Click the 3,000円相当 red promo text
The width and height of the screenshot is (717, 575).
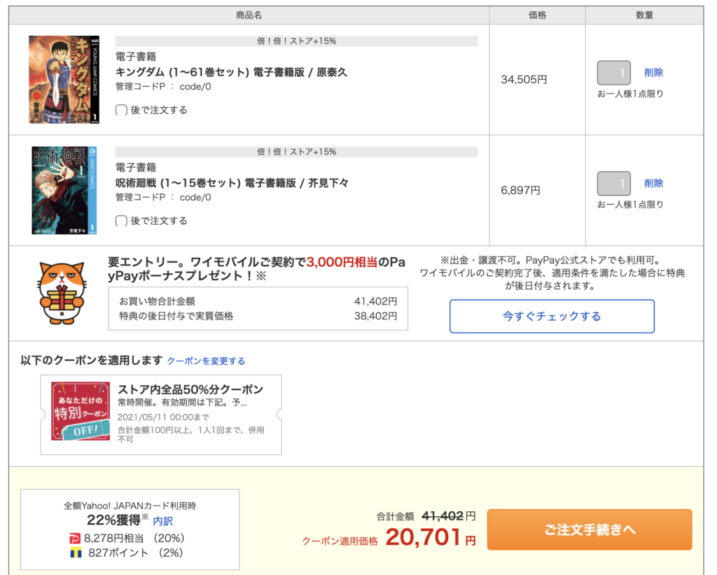(342, 262)
